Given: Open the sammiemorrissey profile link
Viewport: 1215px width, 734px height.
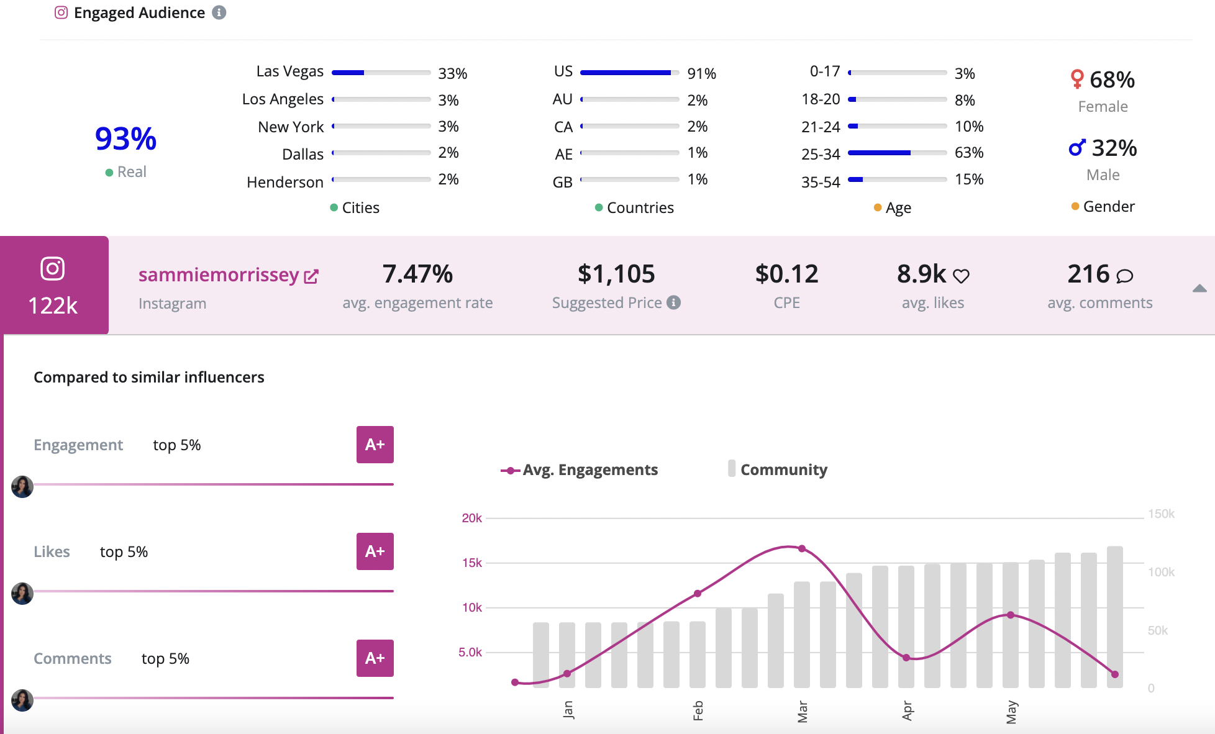Looking at the screenshot, I should 219,274.
